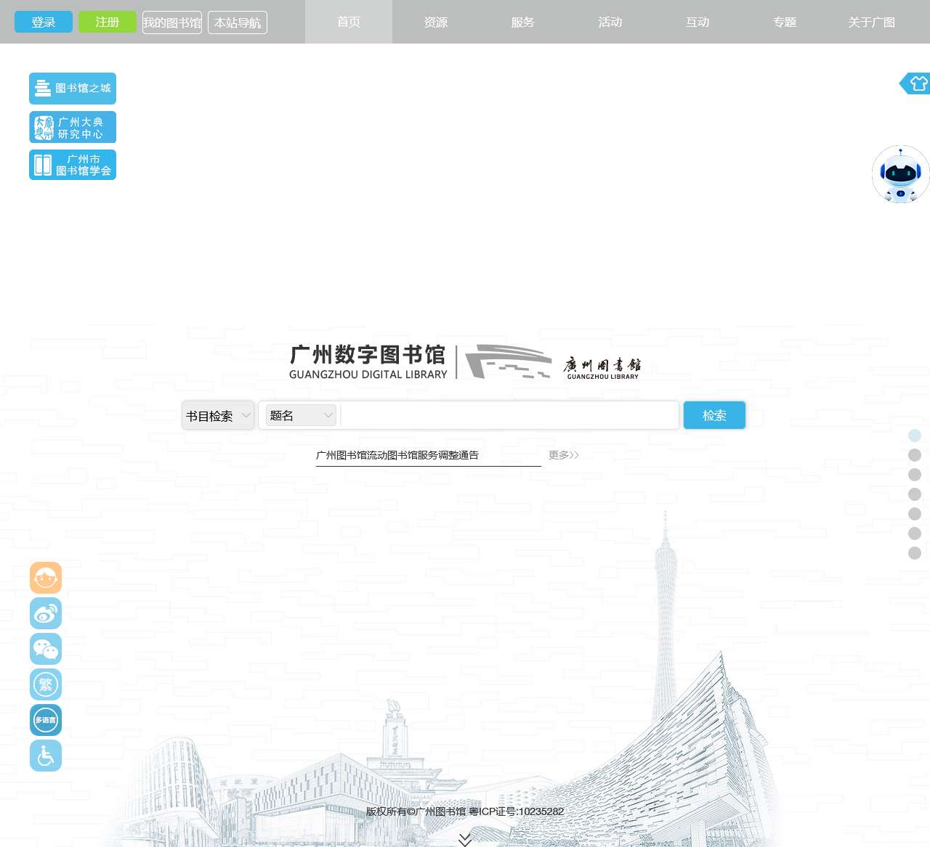Go to fourth page section dot
Screen dimensions: 930x847
[x=915, y=494]
